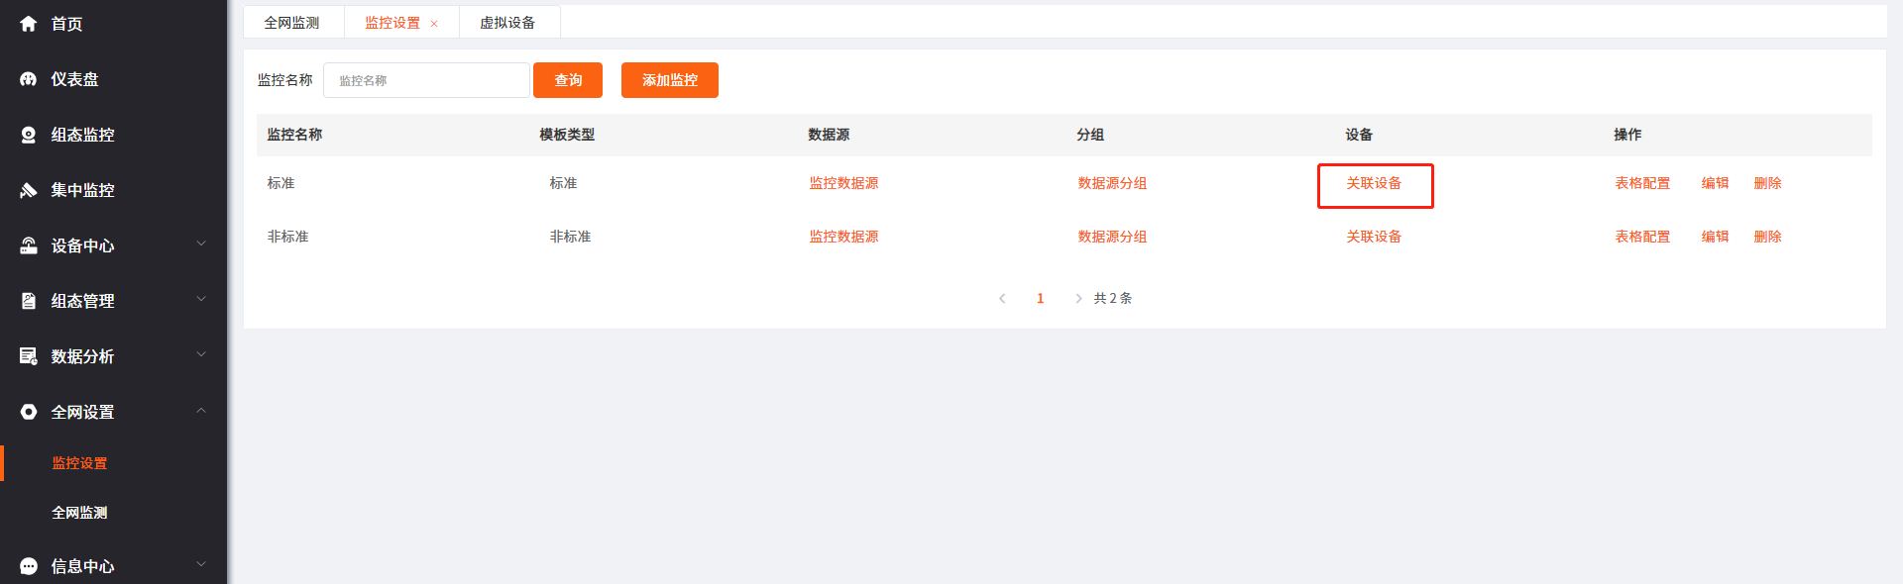Click the 分组 column header
Image resolution: width=1903 pixels, height=584 pixels.
[x=1090, y=135]
